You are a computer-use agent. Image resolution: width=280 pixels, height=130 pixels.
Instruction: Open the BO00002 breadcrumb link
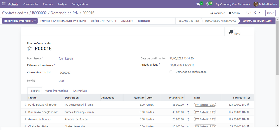pos(39,13)
